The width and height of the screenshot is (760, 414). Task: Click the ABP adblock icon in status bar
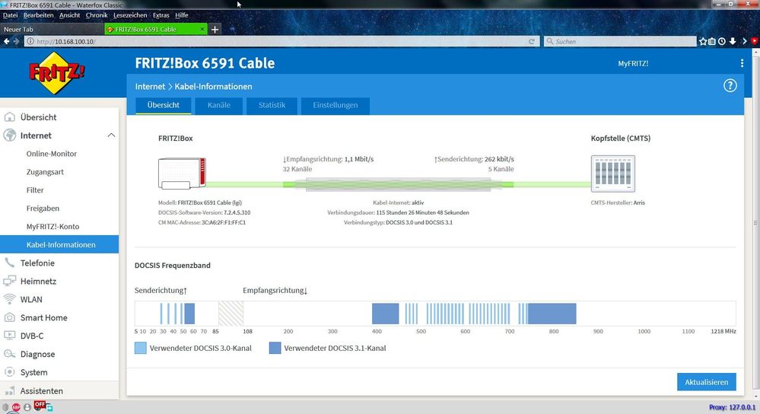17,407
